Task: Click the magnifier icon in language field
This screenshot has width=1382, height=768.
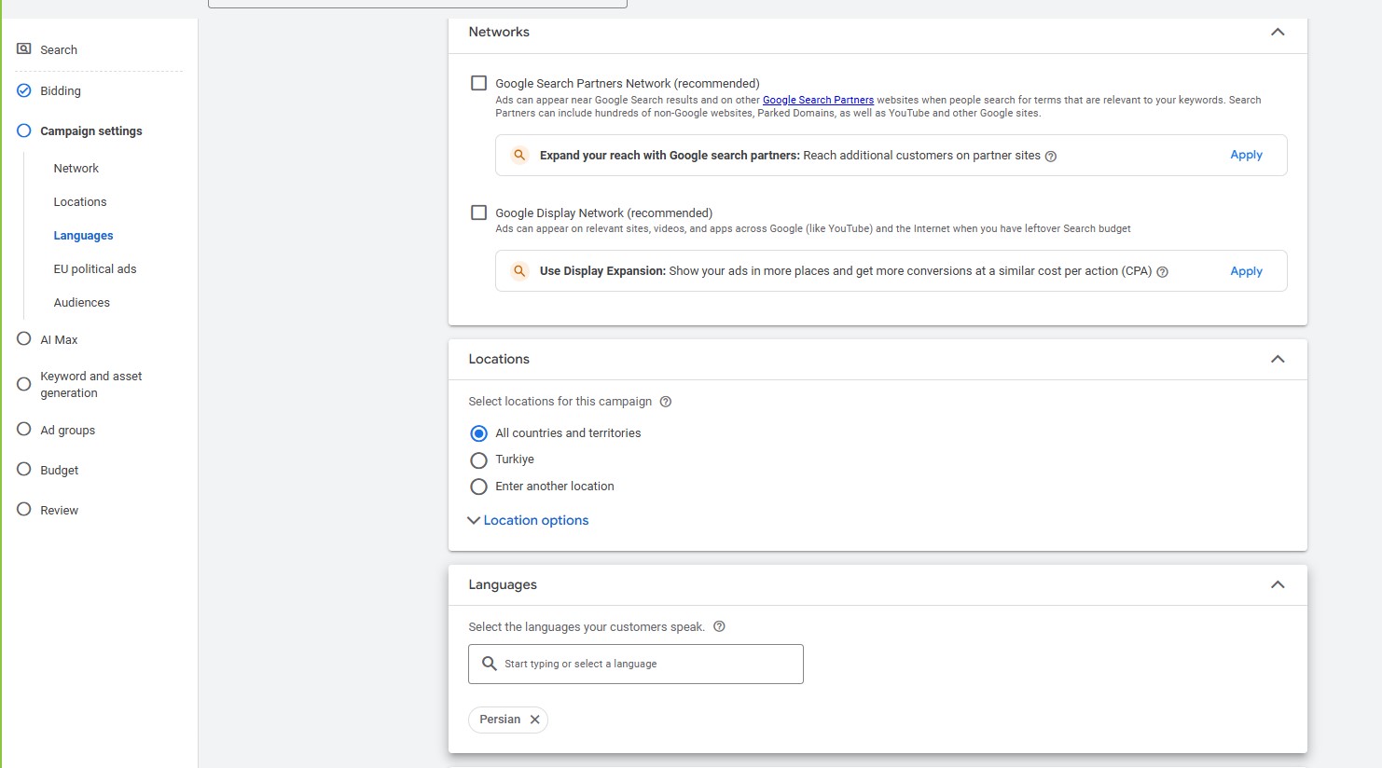Action: coord(489,664)
